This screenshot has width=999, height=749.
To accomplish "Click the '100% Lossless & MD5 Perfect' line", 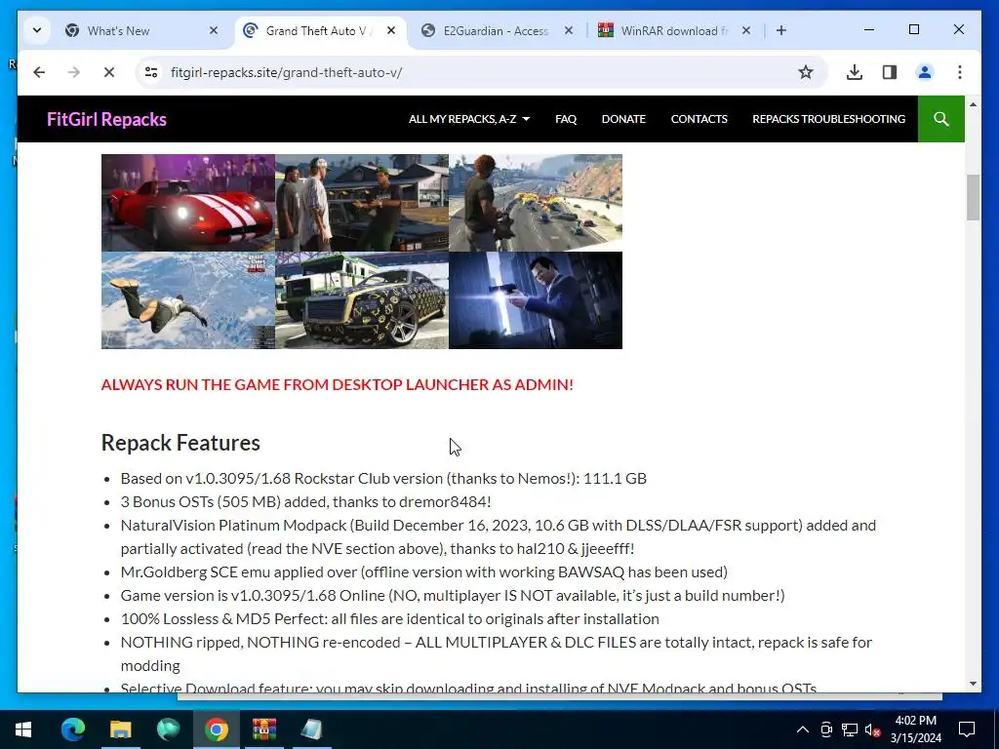I will [x=390, y=619].
